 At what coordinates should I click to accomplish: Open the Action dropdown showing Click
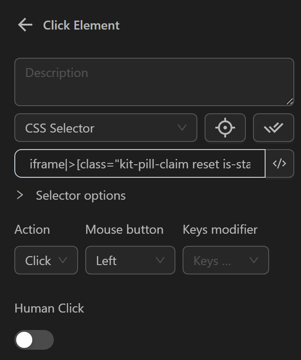point(46,260)
